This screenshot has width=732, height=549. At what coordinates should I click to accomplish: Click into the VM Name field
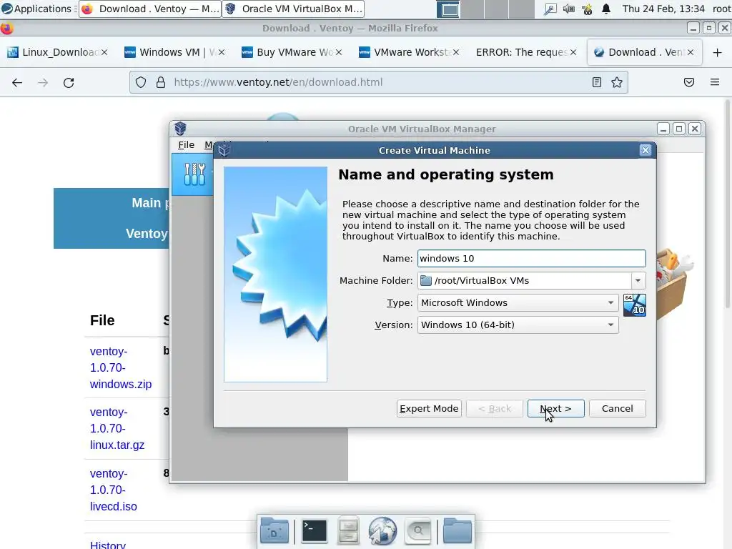(531, 258)
